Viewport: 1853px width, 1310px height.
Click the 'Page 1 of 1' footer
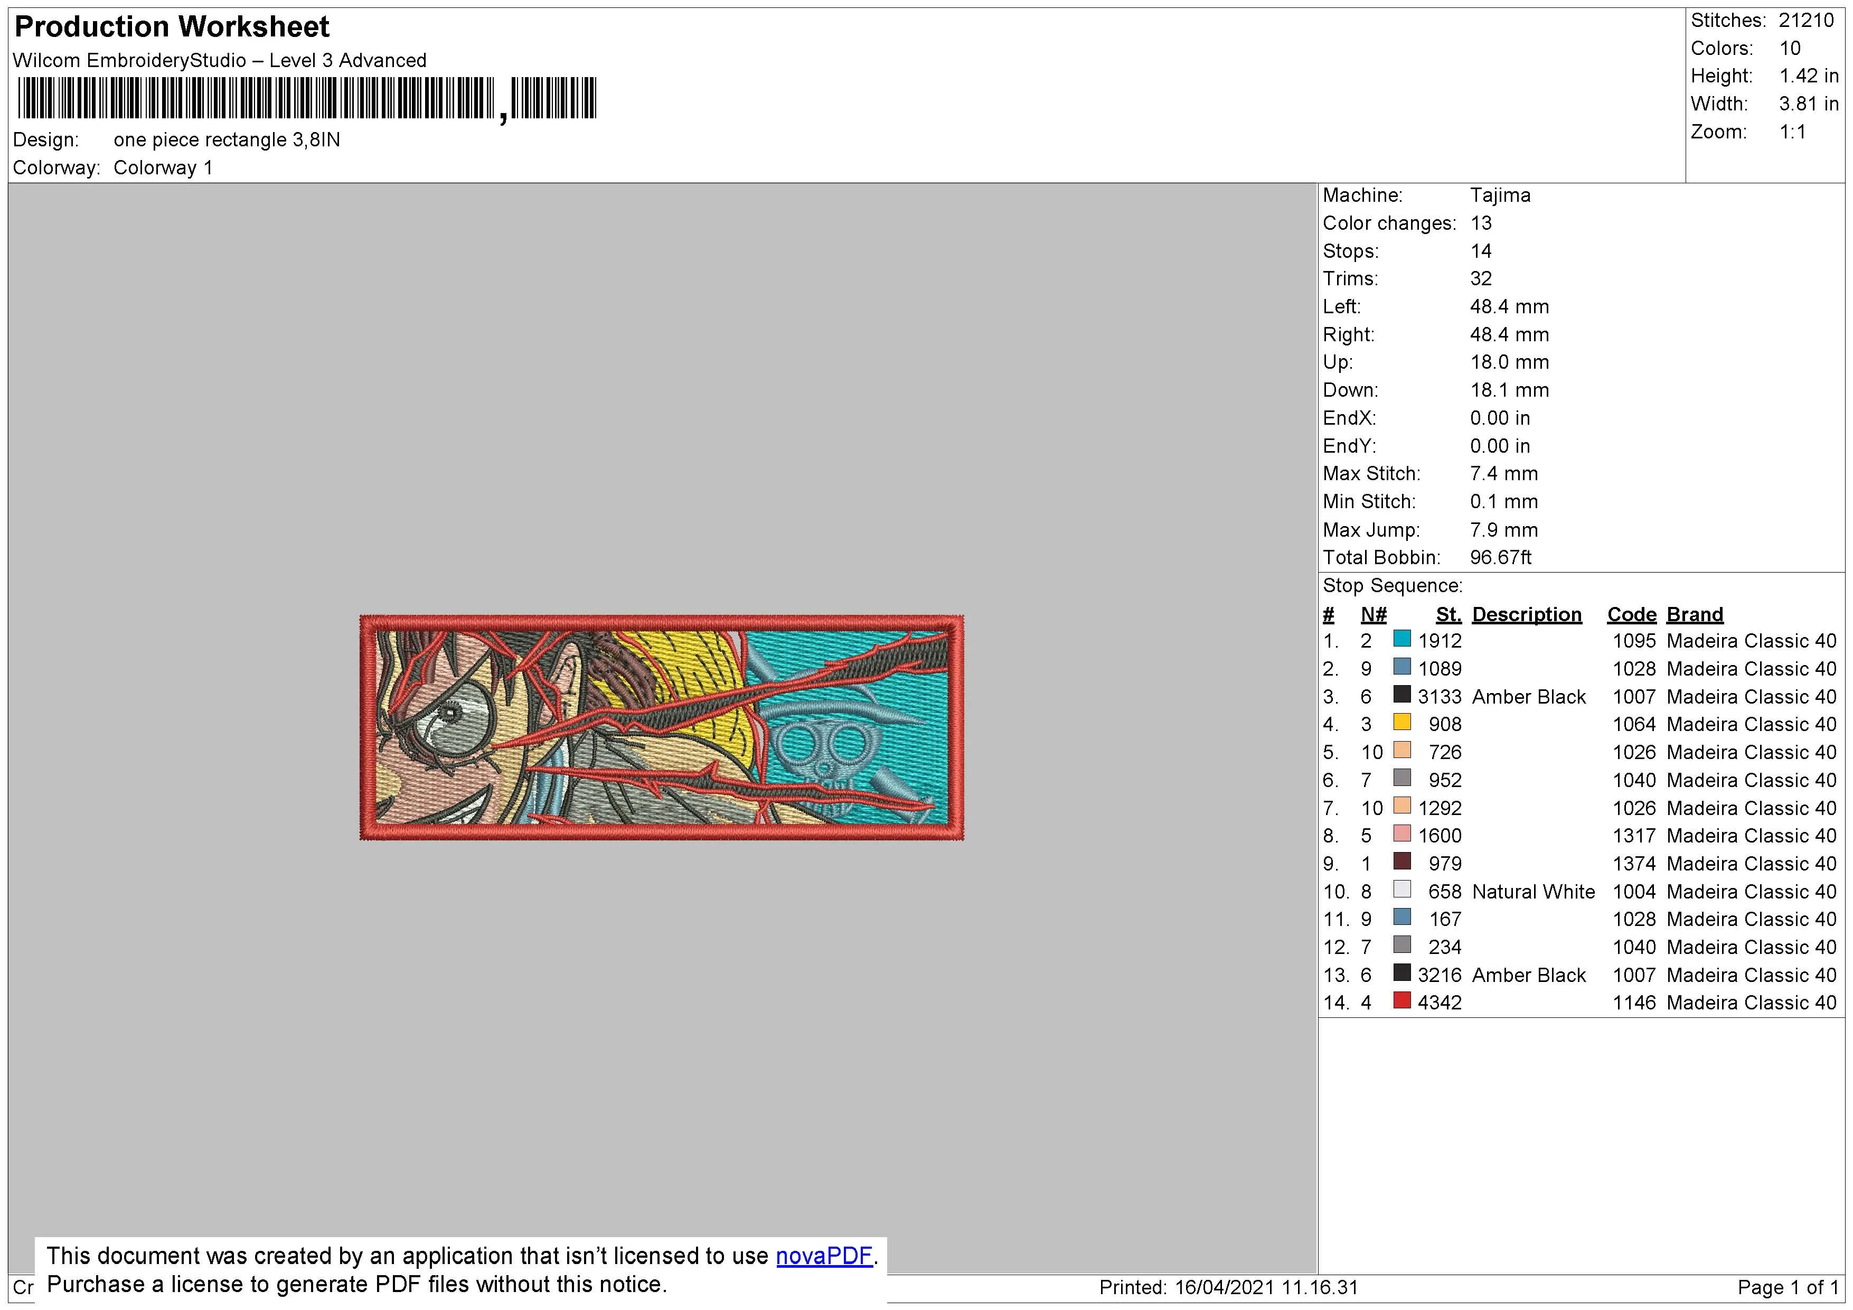tap(1788, 1287)
